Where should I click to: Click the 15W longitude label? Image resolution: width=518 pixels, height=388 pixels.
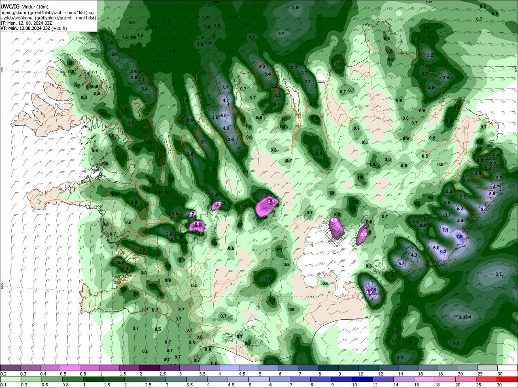click(429, 2)
